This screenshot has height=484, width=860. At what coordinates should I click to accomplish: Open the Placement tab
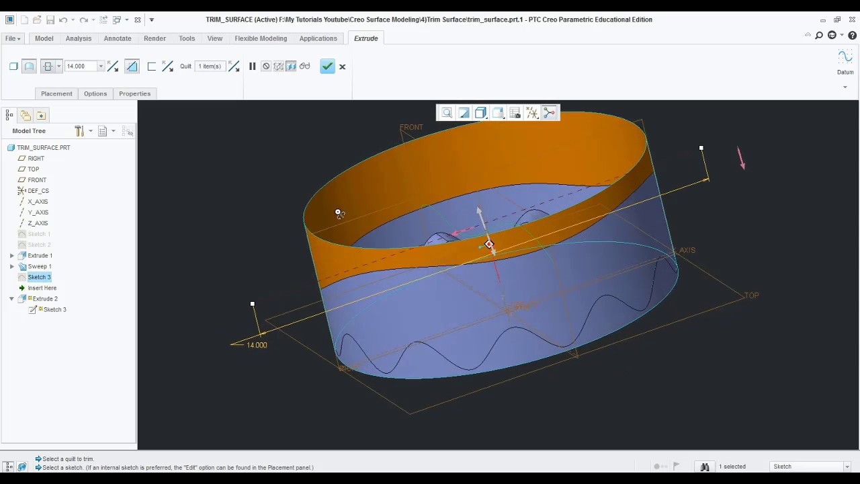[56, 93]
